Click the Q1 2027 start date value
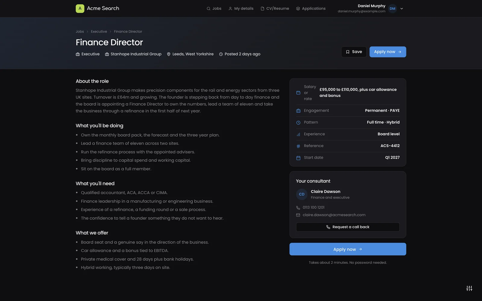The image size is (482, 301). click(392, 157)
